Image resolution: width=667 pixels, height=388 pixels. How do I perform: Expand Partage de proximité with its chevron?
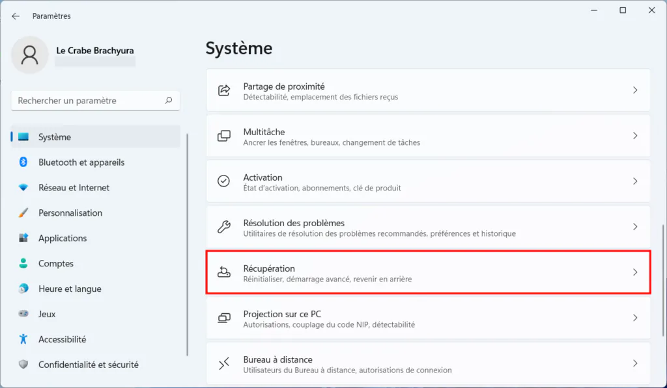pos(635,90)
